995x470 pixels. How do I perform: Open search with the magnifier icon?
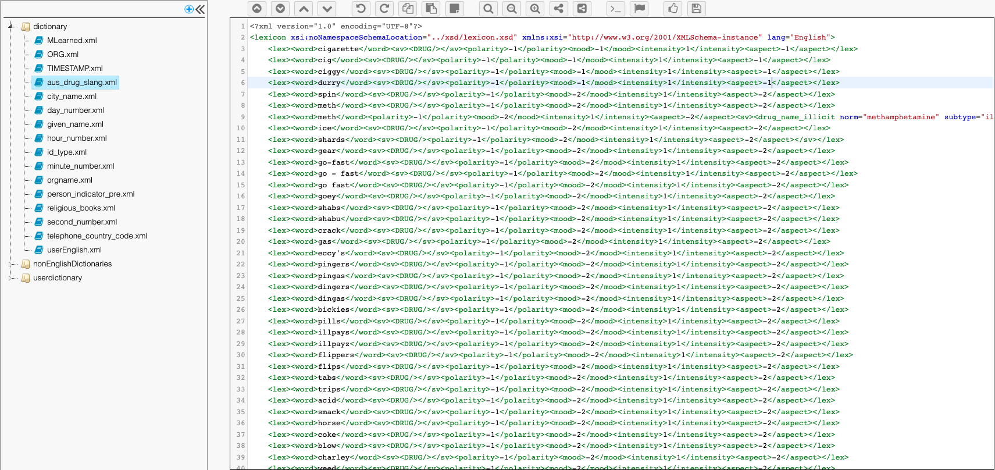pyautogui.click(x=488, y=9)
